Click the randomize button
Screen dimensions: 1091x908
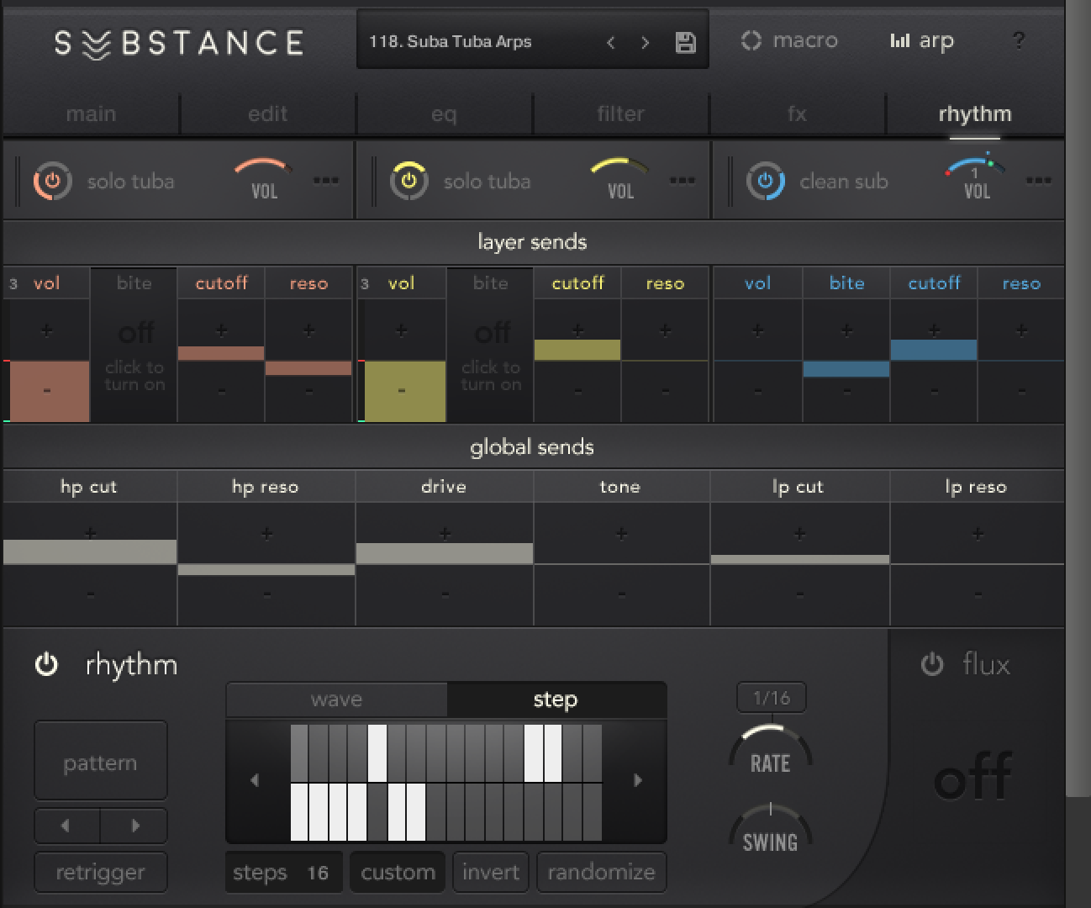(x=601, y=872)
